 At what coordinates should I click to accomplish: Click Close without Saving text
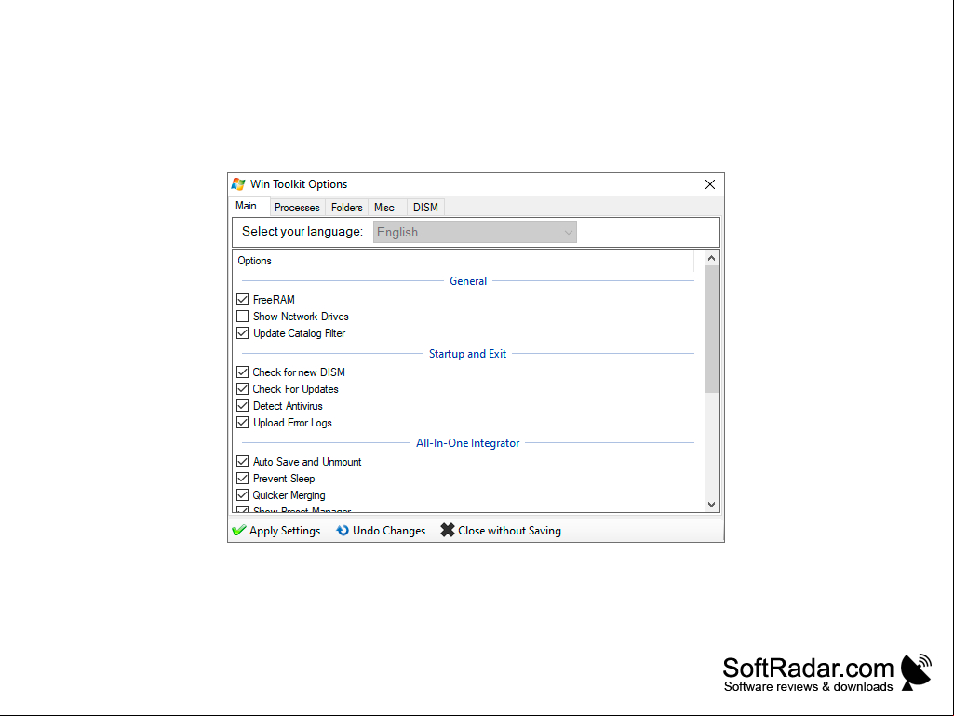pyautogui.click(x=509, y=531)
